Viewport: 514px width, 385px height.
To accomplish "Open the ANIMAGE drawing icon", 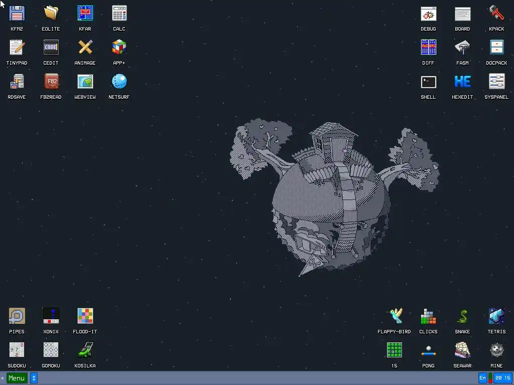I will coord(85,48).
